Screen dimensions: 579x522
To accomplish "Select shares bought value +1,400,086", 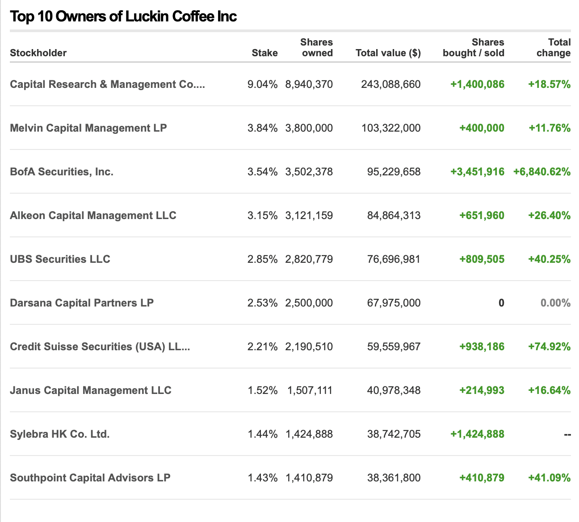I will tap(477, 84).
